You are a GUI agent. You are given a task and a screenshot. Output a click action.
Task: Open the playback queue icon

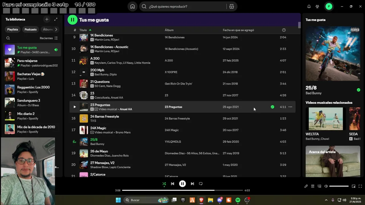(x=313, y=186)
